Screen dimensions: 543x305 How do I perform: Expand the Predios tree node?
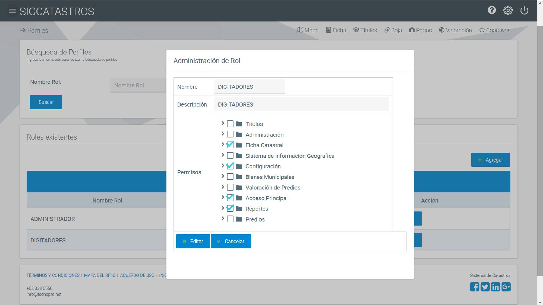click(223, 219)
